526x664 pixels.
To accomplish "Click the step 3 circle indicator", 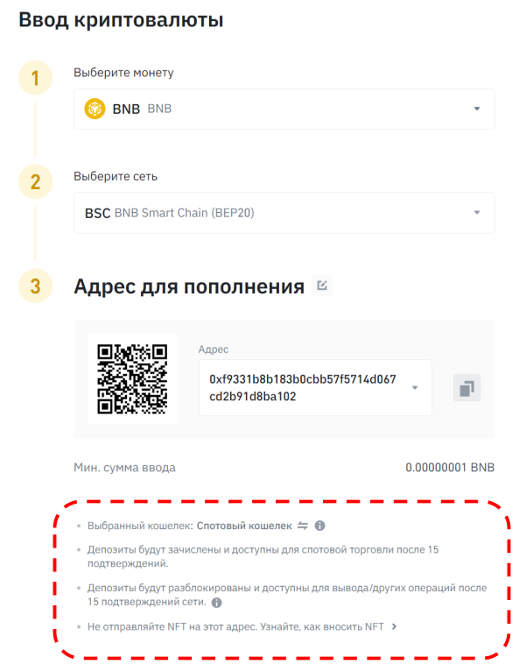I will coord(36,286).
